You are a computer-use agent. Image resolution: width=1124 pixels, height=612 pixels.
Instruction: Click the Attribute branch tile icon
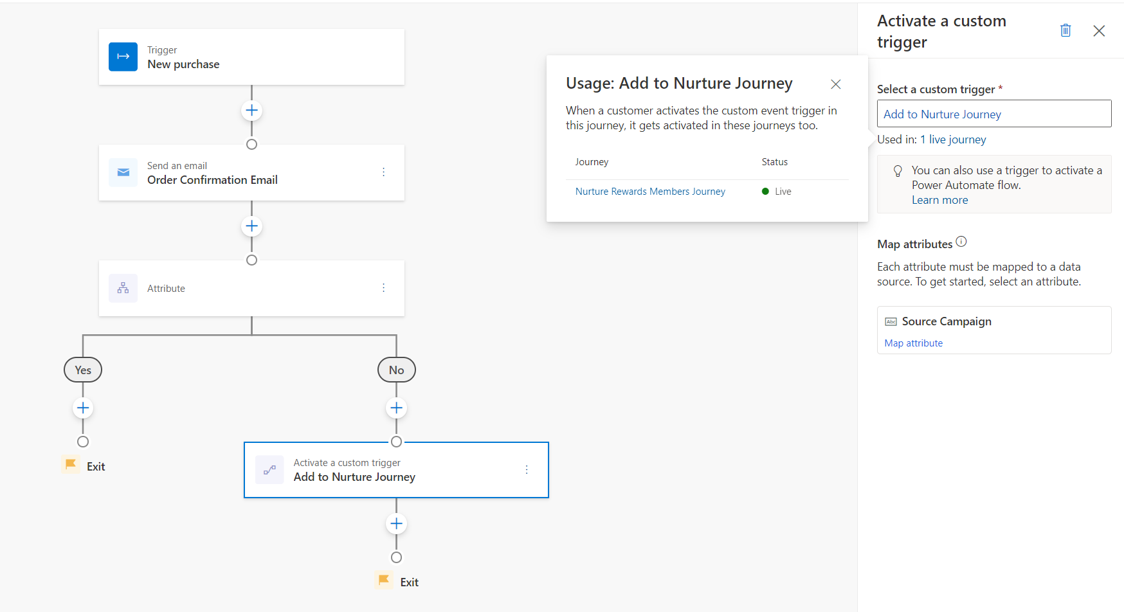click(123, 288)
